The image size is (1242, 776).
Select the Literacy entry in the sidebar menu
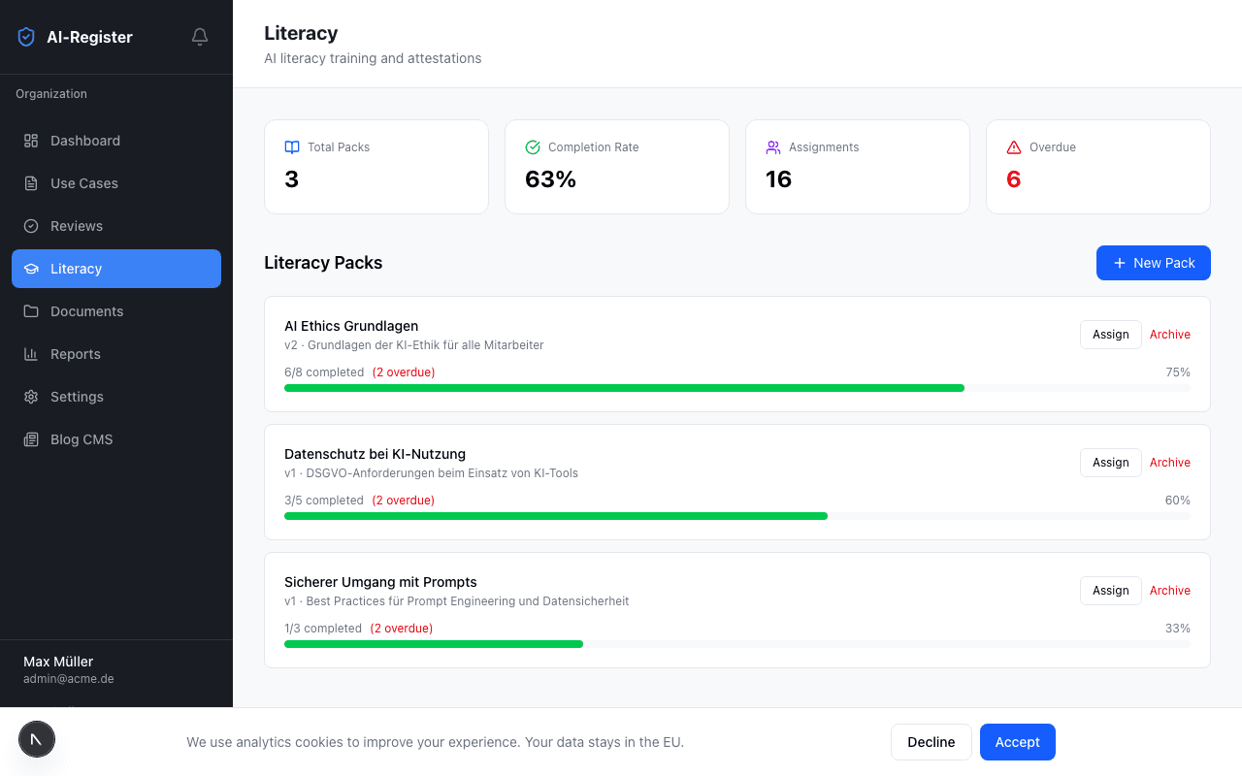tap(115, 269)
